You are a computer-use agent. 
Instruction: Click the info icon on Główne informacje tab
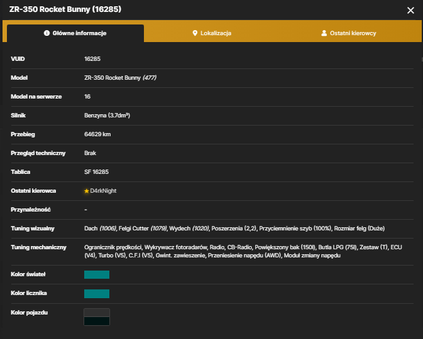pos(47,33)
